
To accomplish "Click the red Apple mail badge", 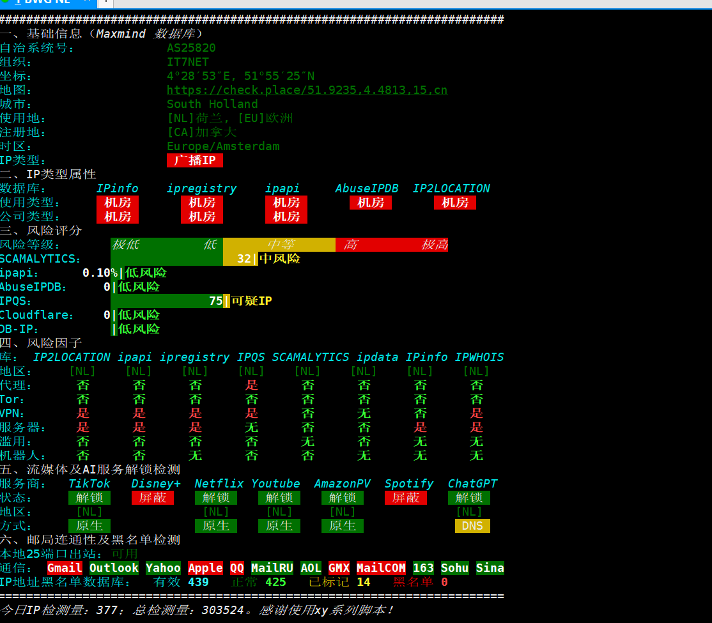I will coord(205,568).
